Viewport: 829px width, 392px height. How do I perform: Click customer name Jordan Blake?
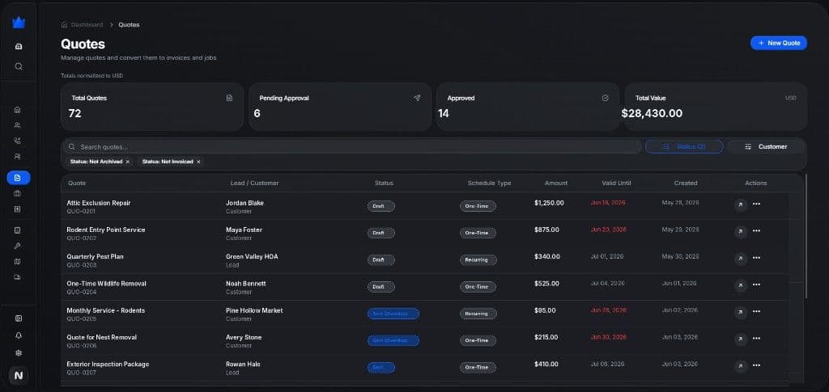click(244, 203)
